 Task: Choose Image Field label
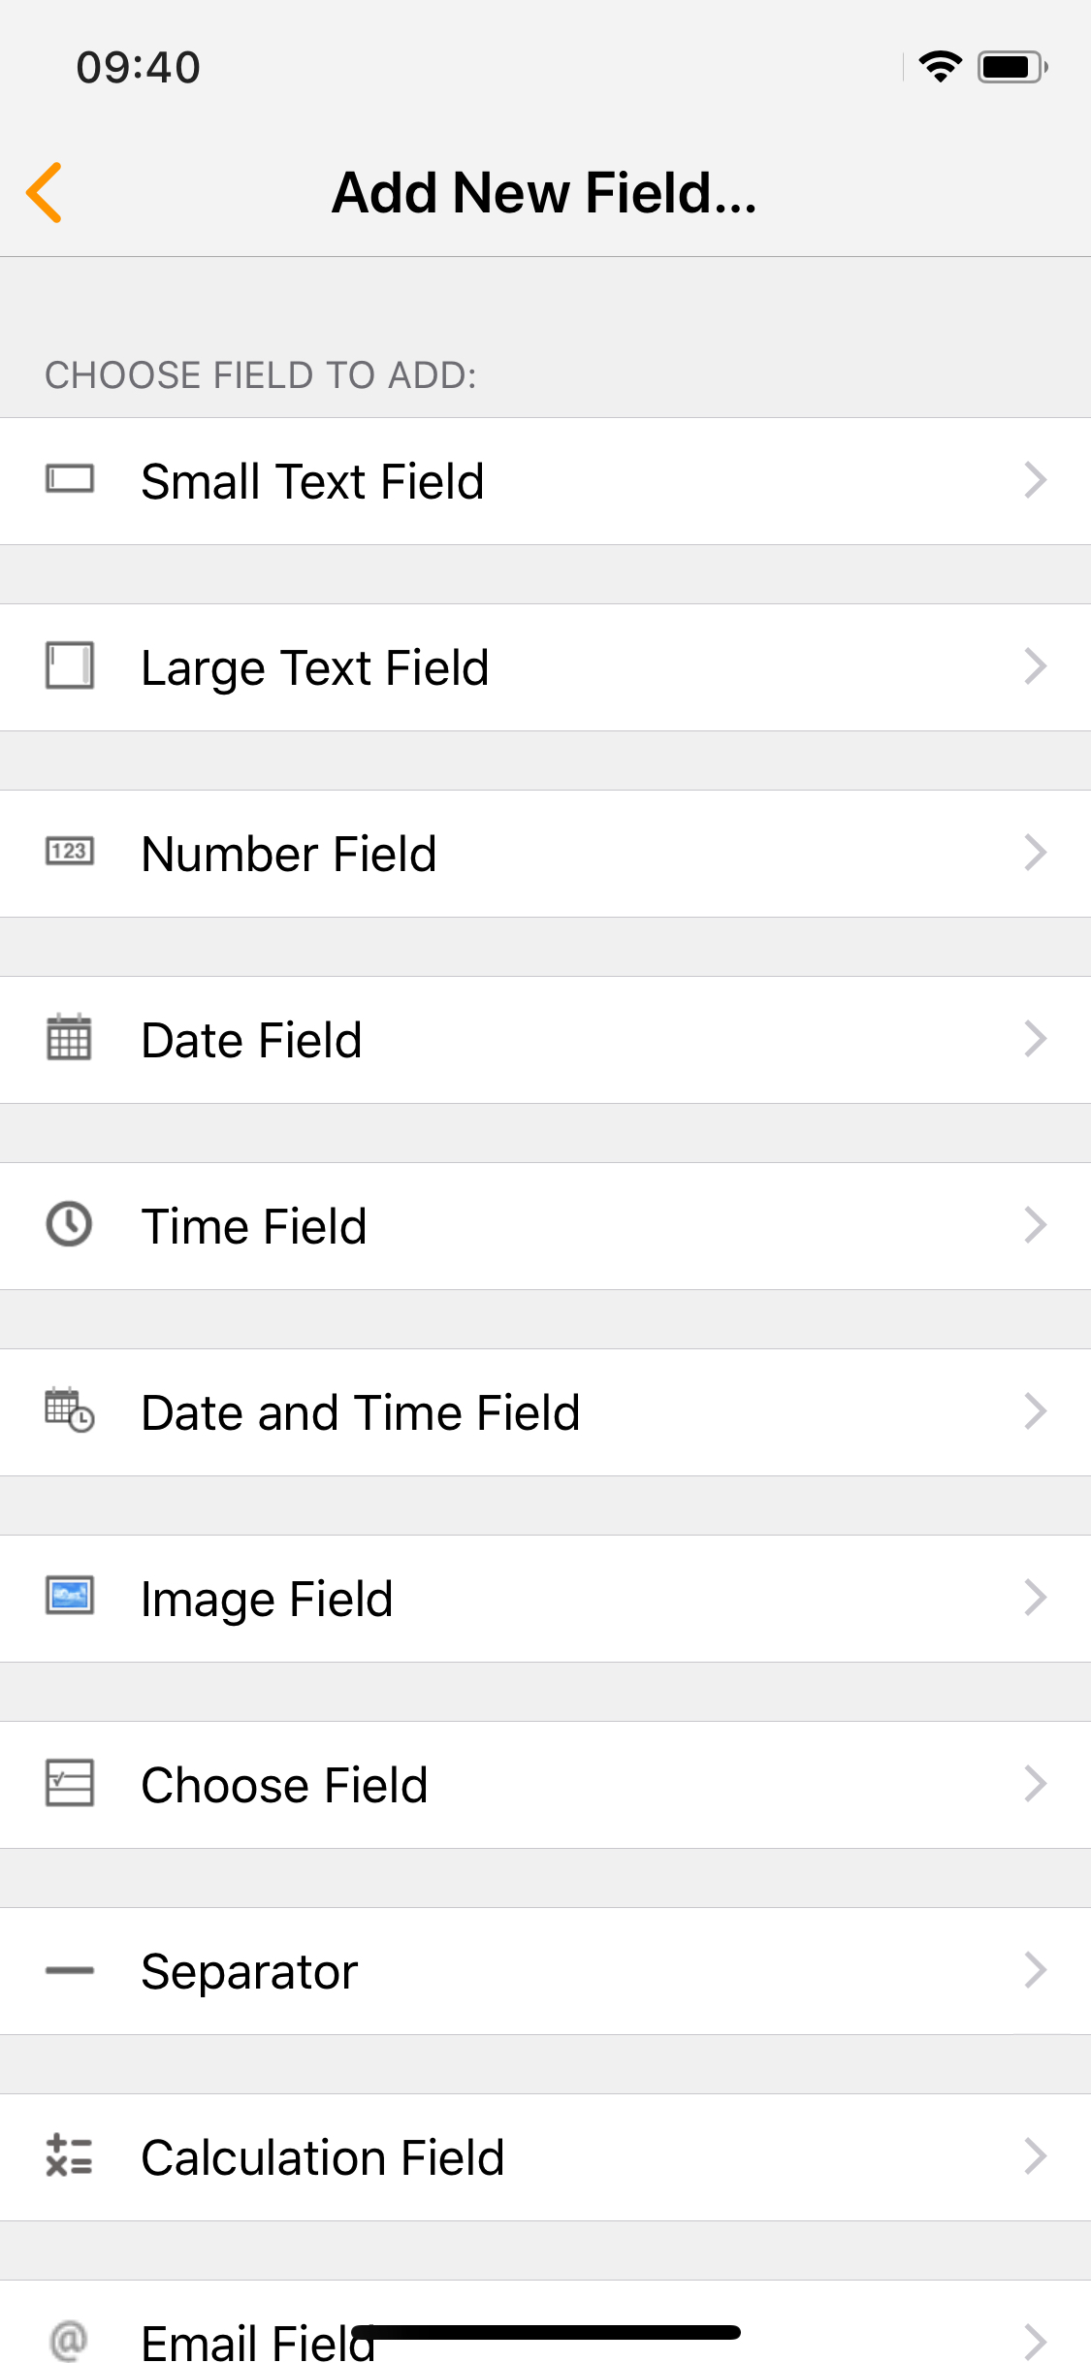point(267,1600)
